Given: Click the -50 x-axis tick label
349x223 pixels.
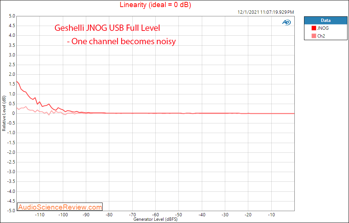Looking at the screenshot, I should tap(178, 215).
